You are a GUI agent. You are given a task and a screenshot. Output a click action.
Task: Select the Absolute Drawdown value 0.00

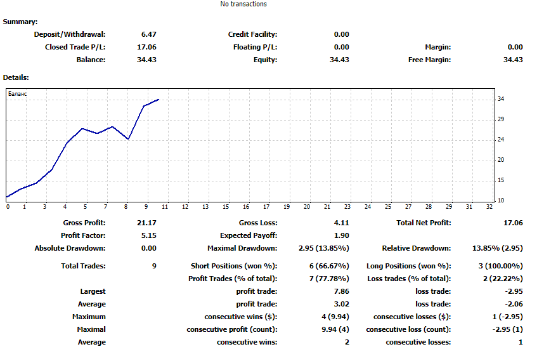click(148, 248)
